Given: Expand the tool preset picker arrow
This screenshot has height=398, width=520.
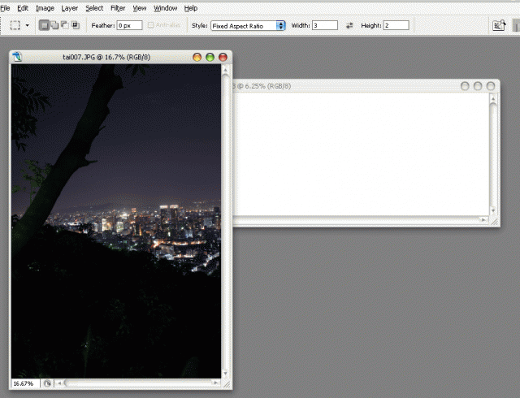Looking at the screenshot, I should coord(27,25).
